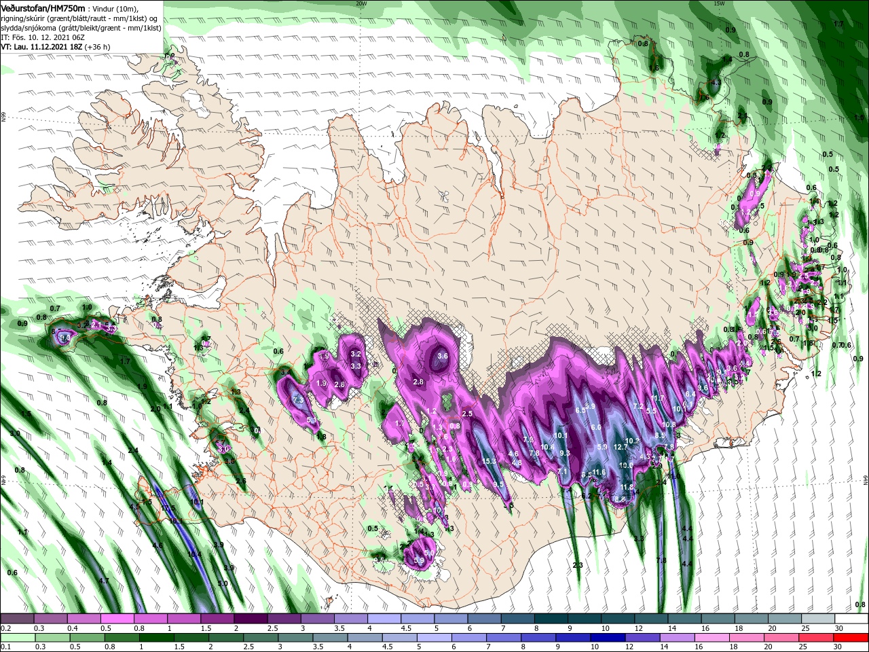Image resolution: width=869 pixels, height=652 pixels.
Task: Click the '4.7' value over the southwest sea
Action: 104,581
